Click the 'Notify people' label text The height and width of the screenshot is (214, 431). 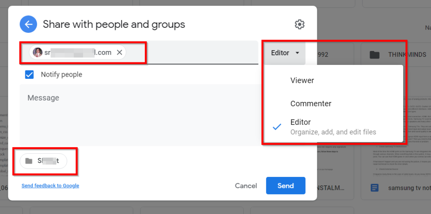pyautogui.click(x=61, y=75)
